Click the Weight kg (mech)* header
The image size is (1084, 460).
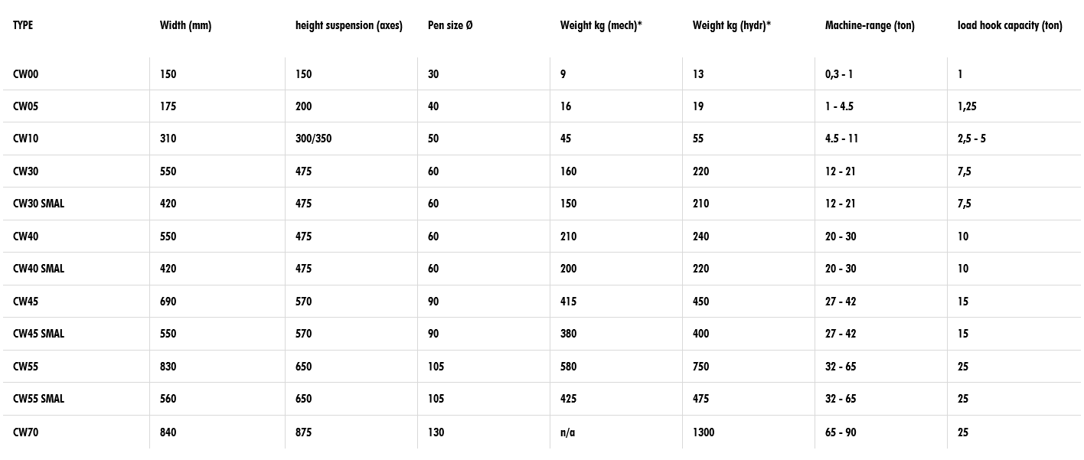pos(601,25)
